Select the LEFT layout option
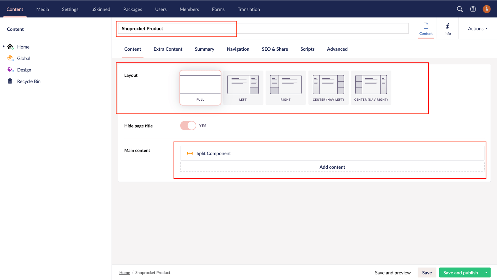 tap(243, 88)
